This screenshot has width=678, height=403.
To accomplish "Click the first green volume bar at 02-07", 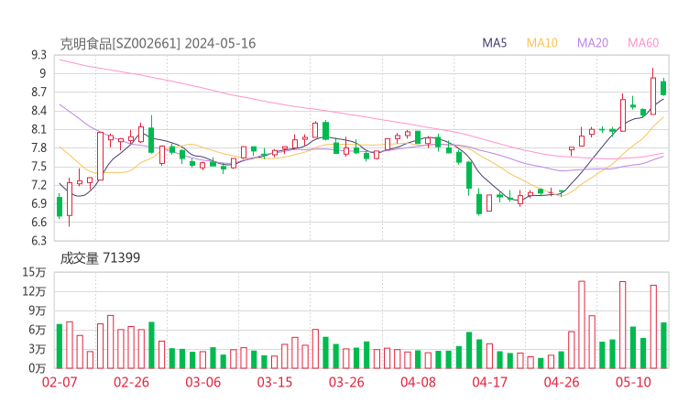I will click(60, 346).
